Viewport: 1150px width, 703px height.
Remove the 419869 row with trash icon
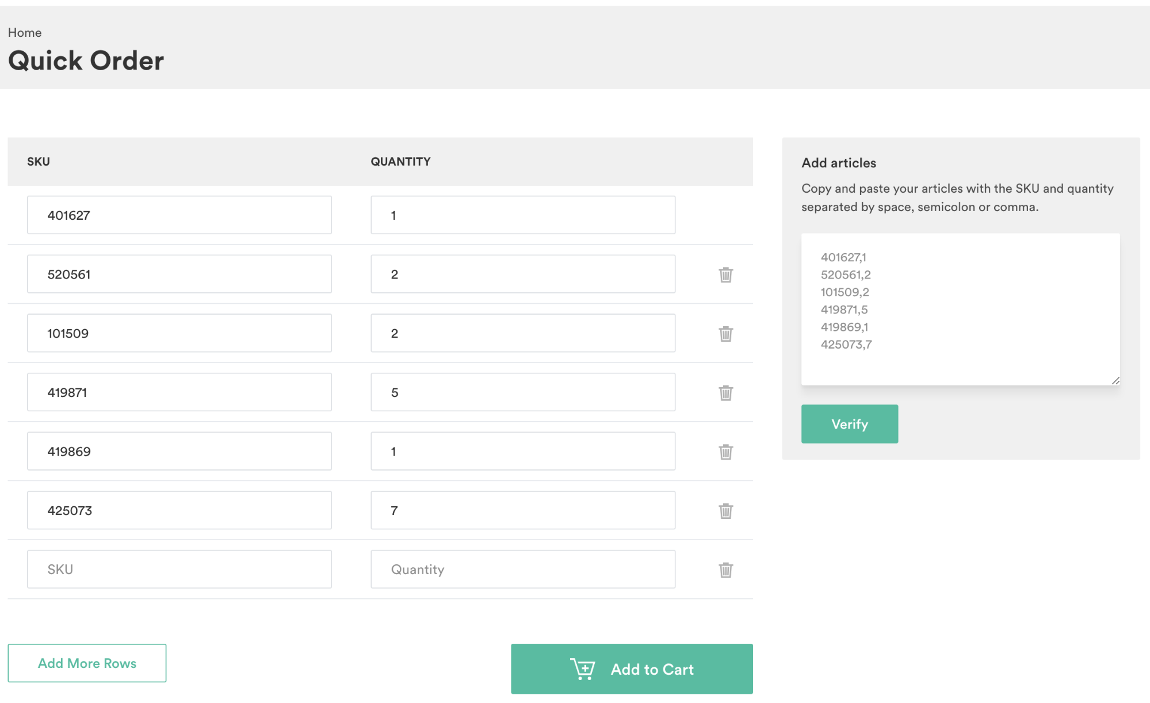[x=725, y=452]
